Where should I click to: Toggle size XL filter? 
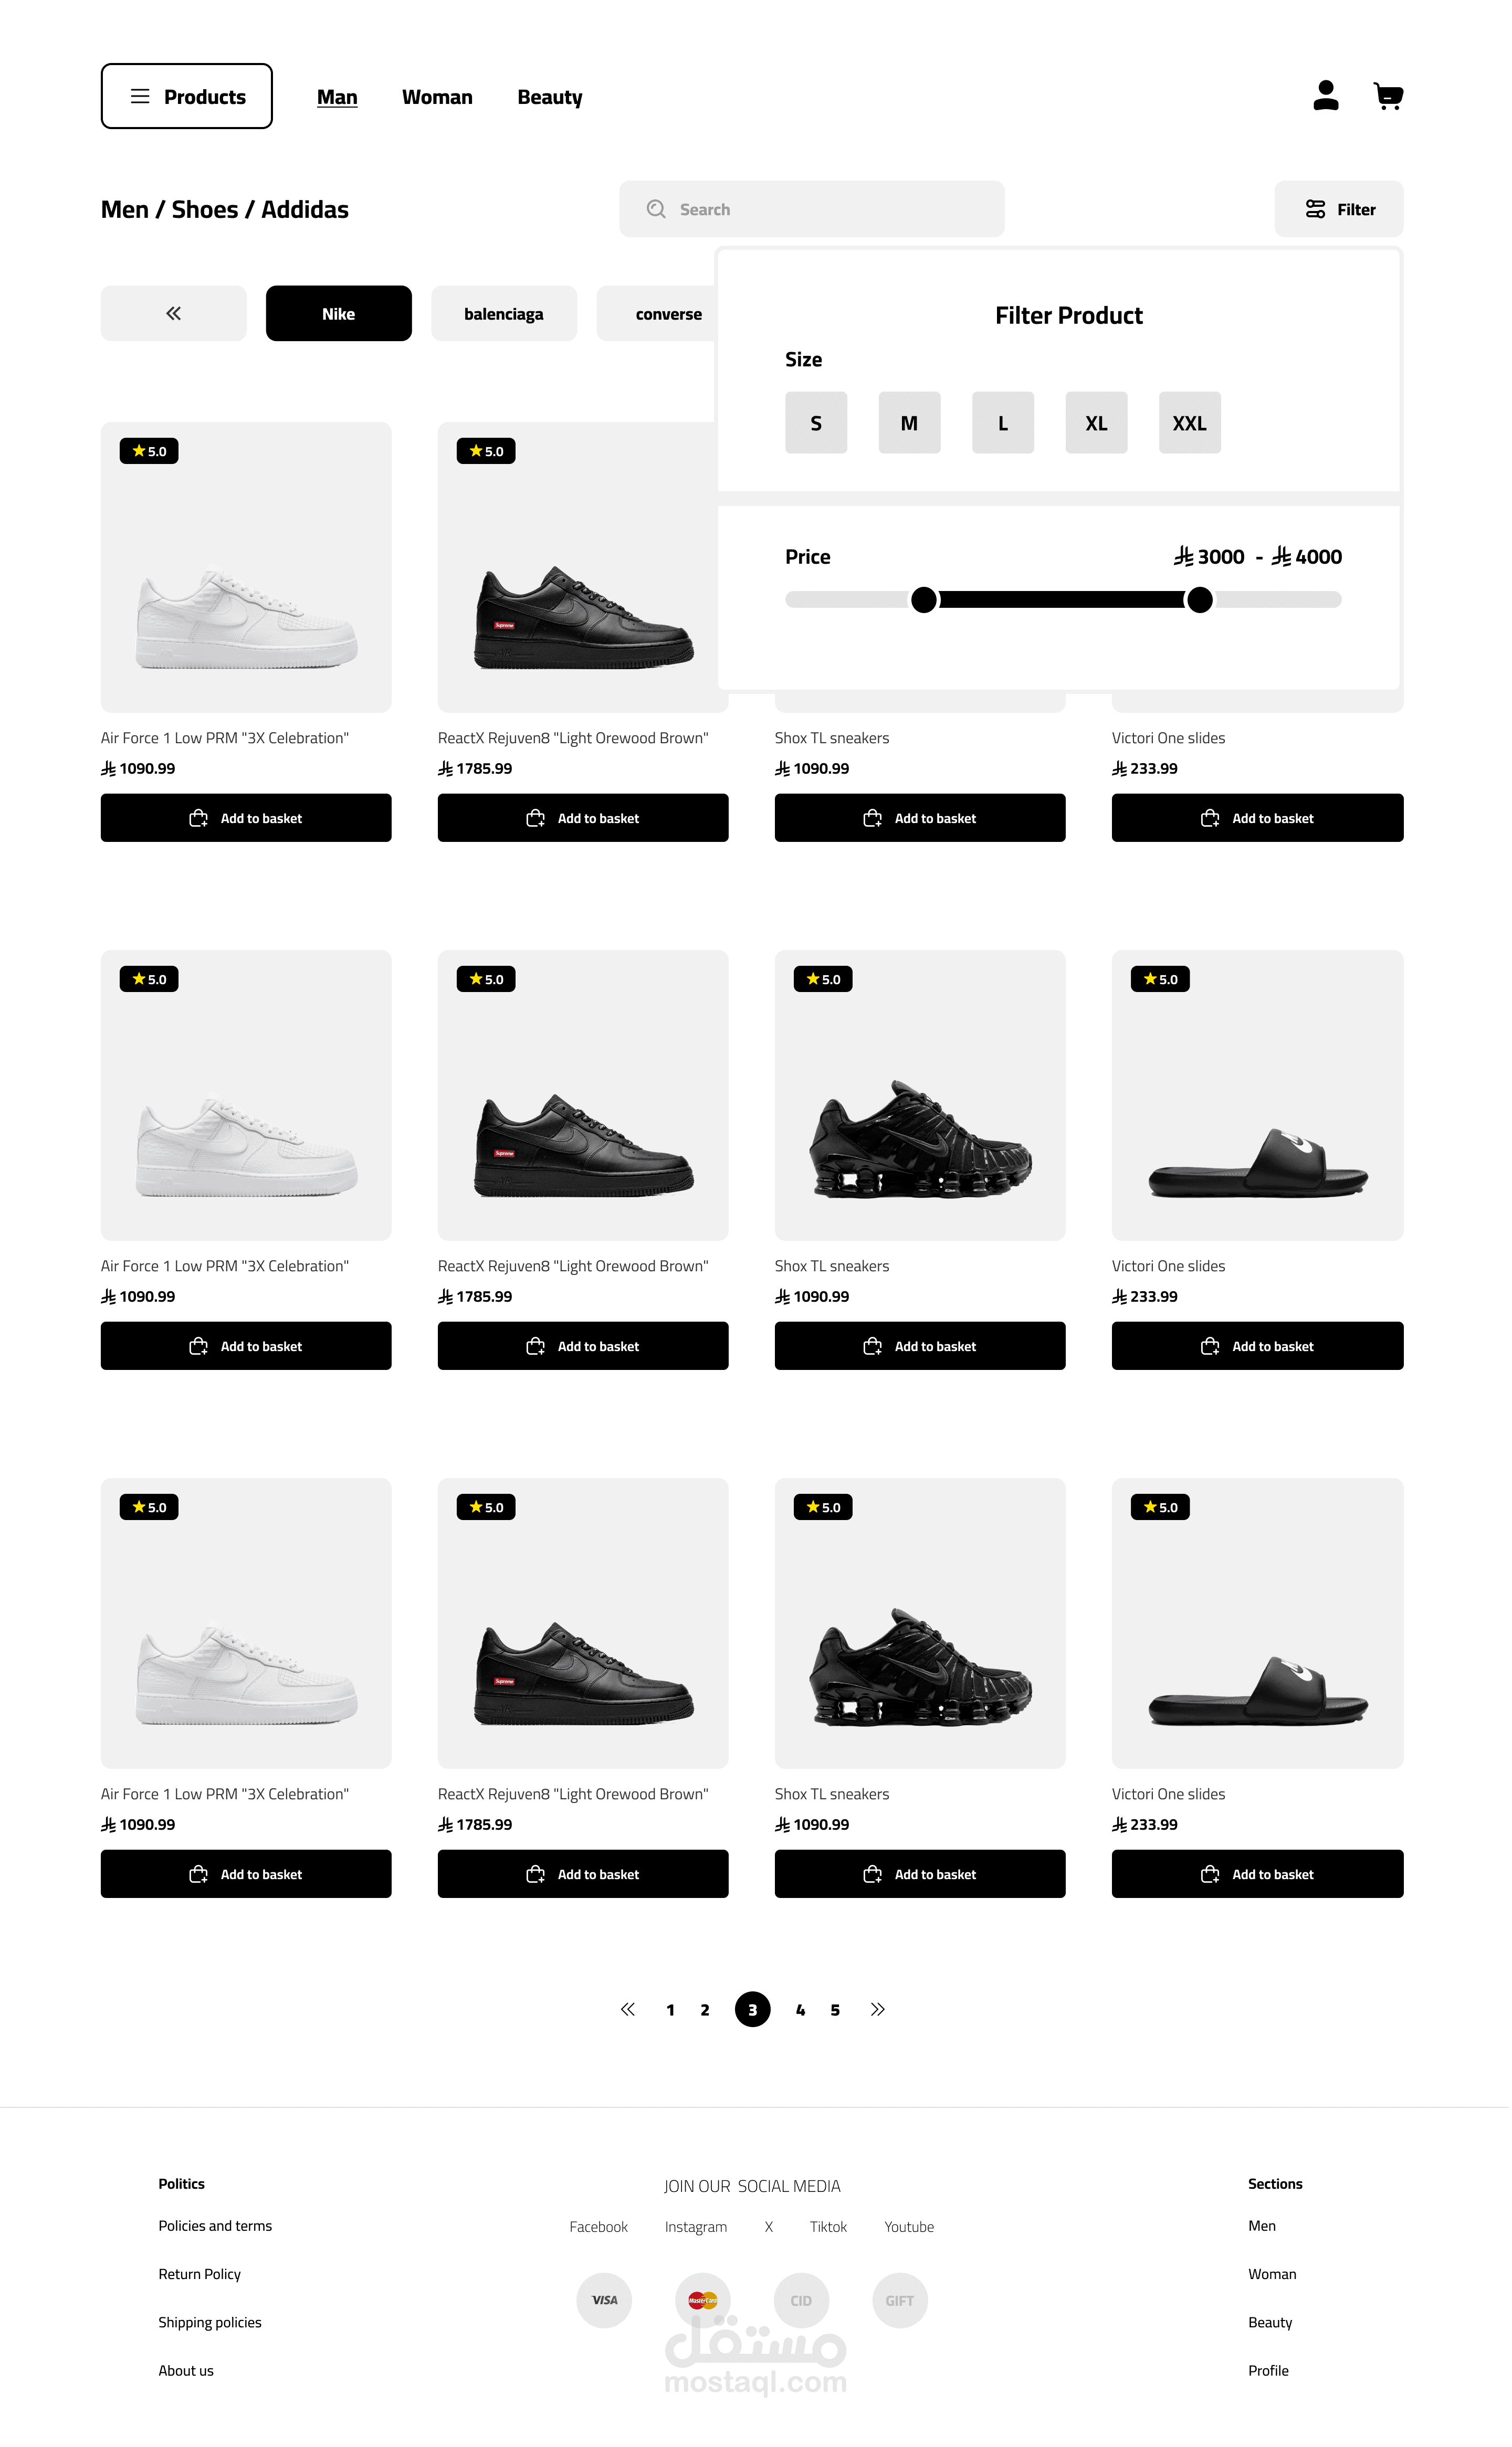pyautogui.click(x=1096, y=423)
